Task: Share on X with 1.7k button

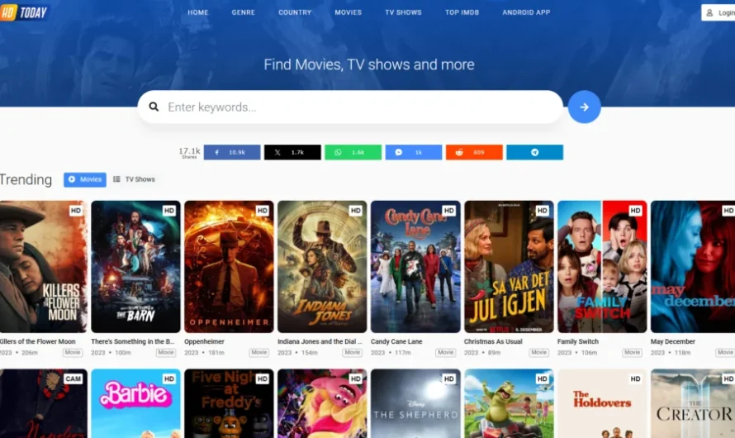Action: [x=292, y=152]
